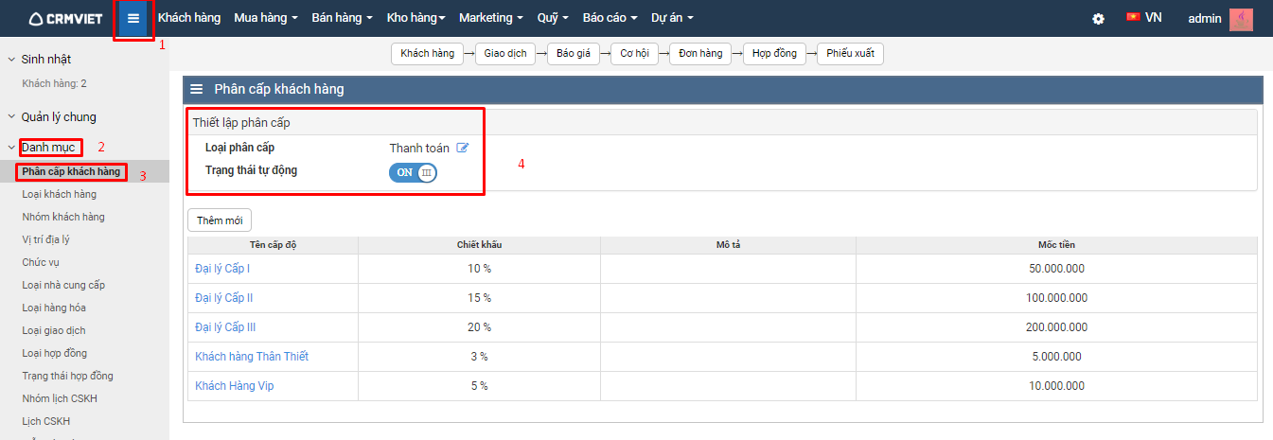Click the 200.000.000 amount cell

[x=1056, y=327]
